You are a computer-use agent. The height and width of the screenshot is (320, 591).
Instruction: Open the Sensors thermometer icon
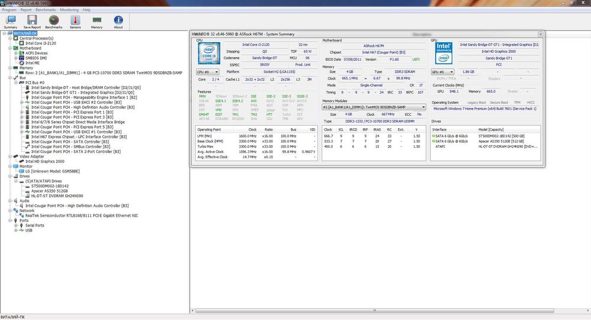click(x=75, y=22)
